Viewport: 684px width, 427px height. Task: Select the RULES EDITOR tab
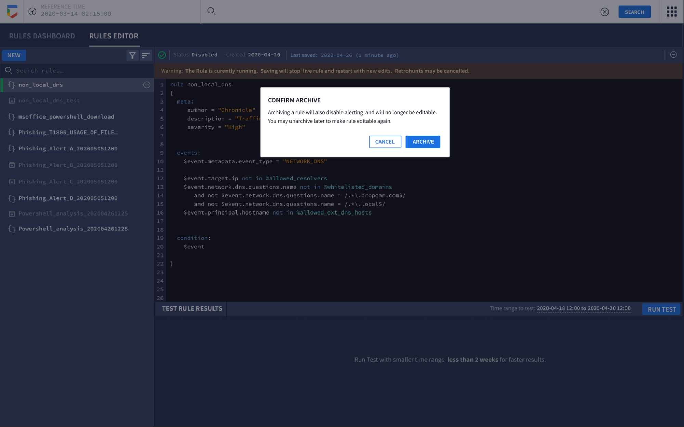point(114,36)
